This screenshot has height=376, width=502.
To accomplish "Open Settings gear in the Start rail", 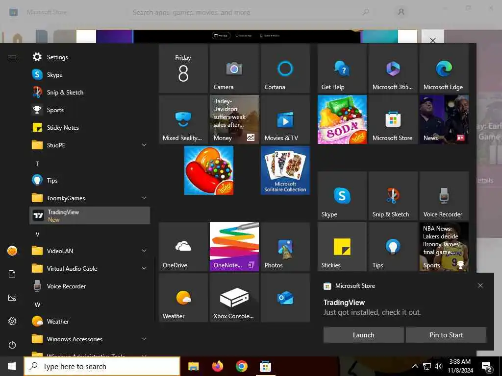I will click(12, 321).
